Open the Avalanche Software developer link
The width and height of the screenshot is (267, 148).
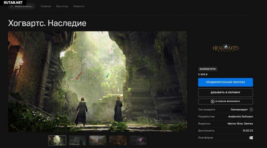click(x=241, y=117)
